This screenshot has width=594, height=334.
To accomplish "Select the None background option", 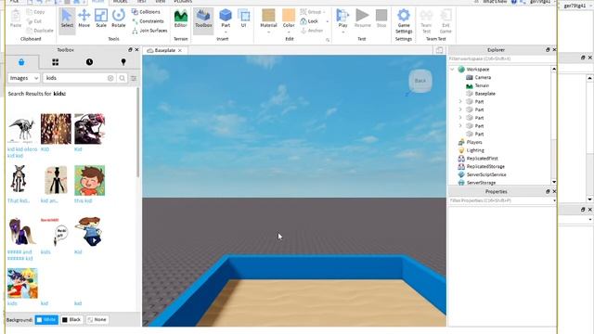I will pyautogui.click(x=97, y=319).
